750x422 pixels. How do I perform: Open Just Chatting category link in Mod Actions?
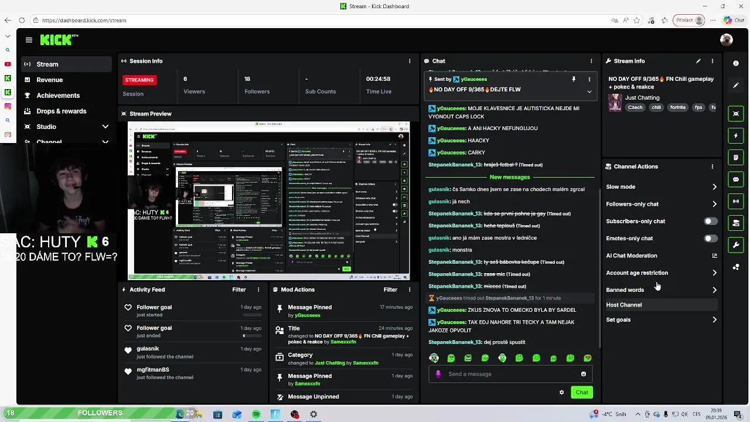click(x=330, y=363)
